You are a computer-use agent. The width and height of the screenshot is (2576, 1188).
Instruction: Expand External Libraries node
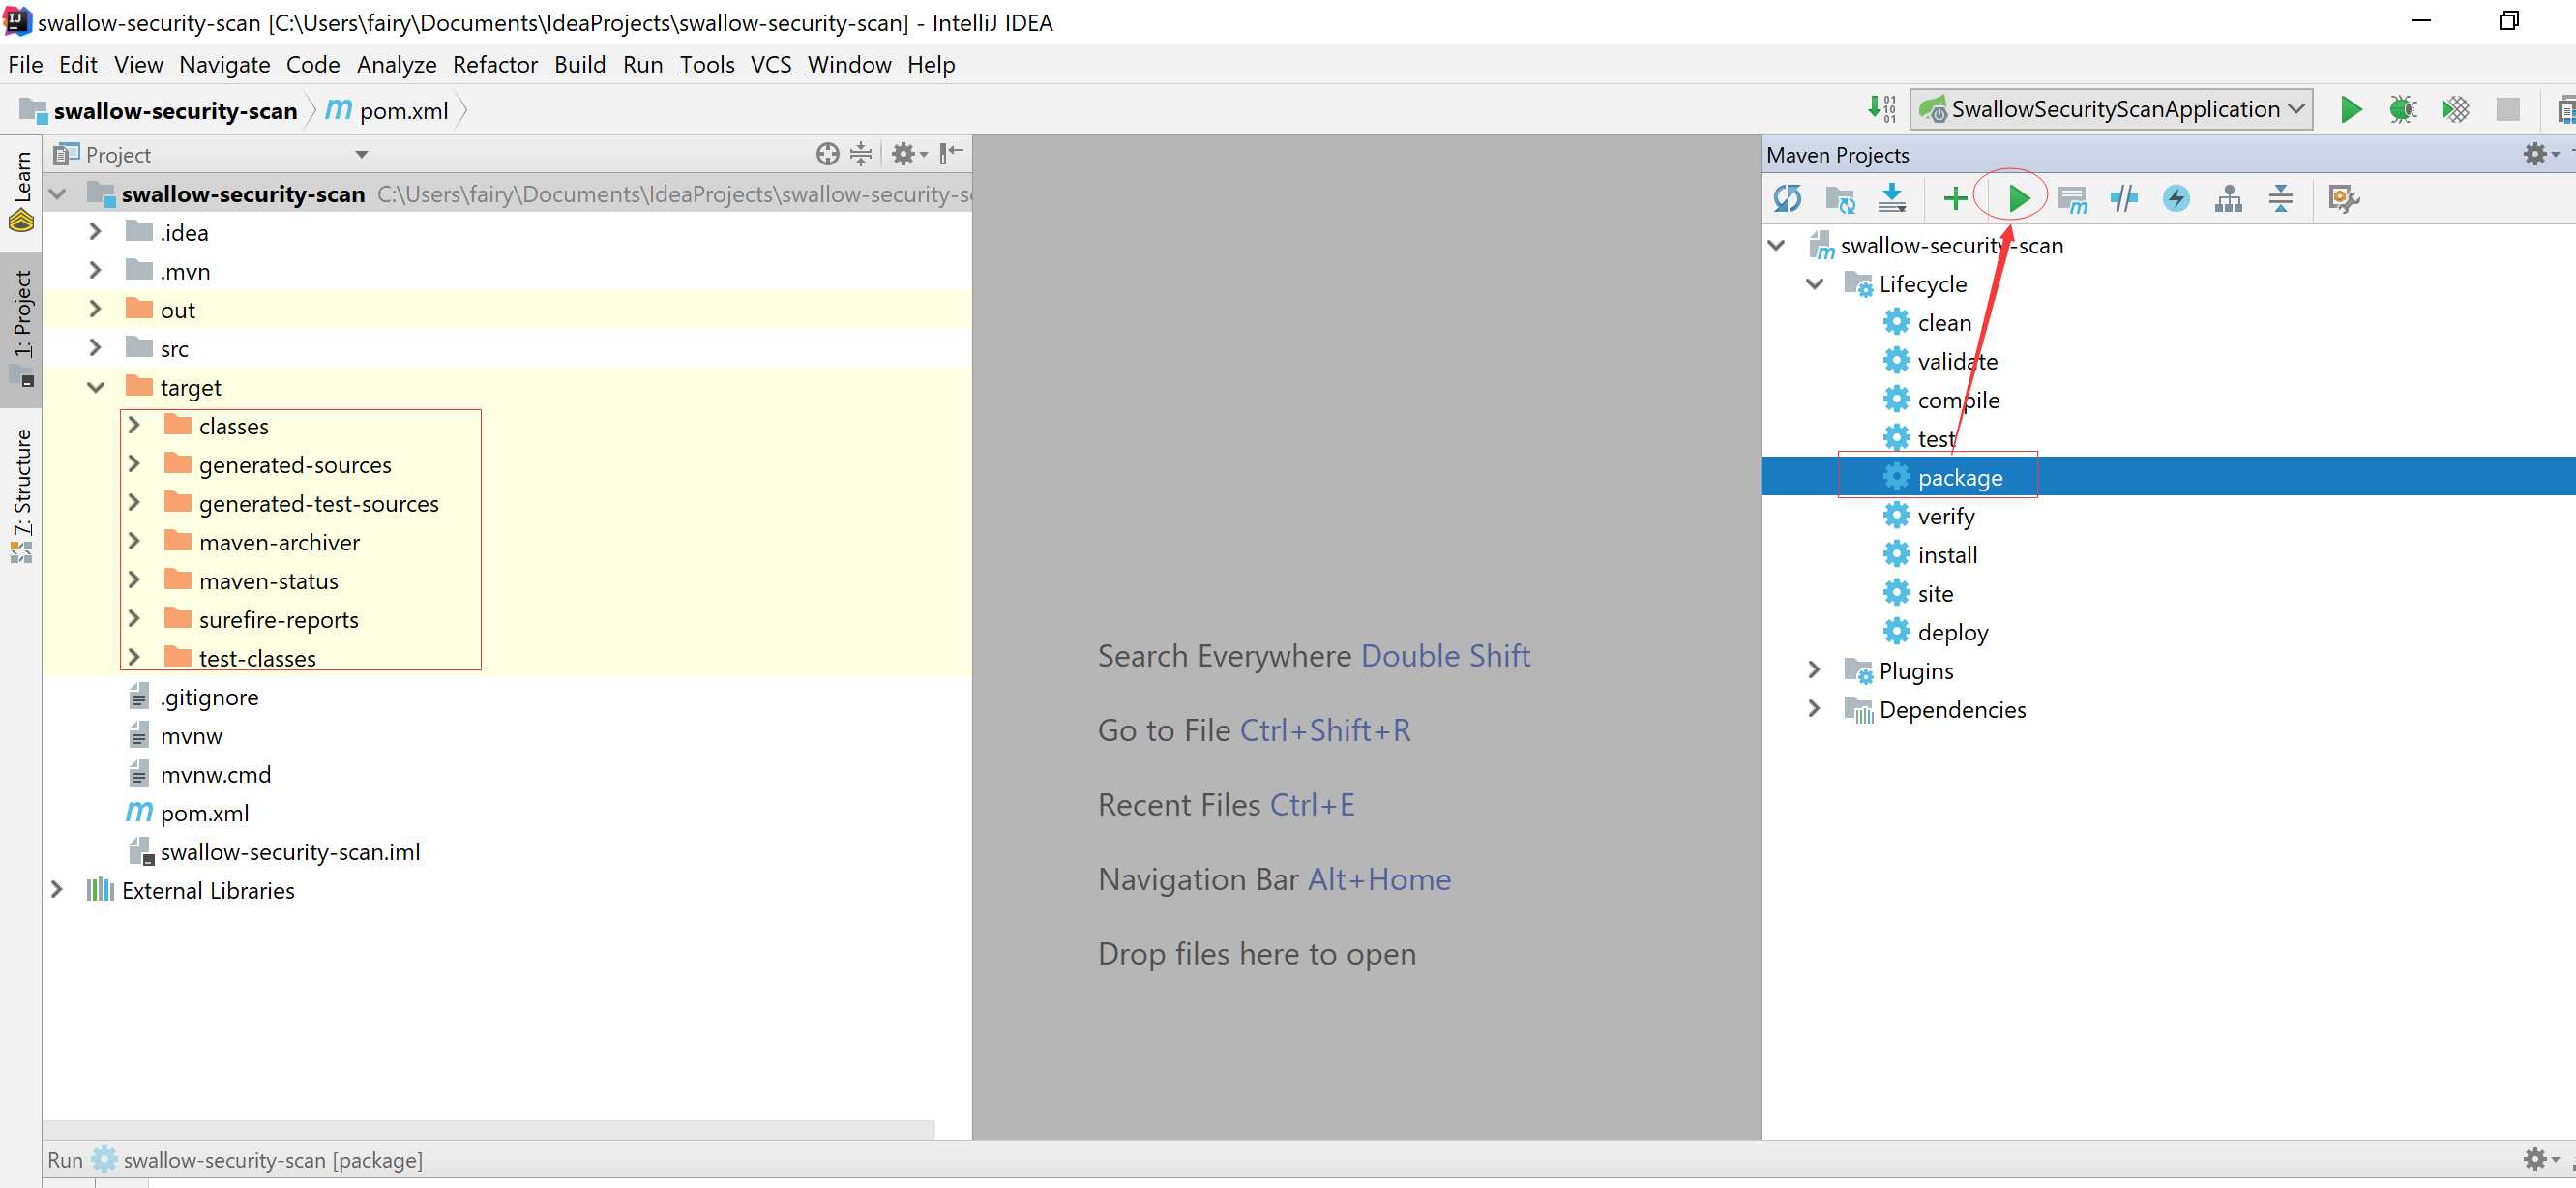57,890
